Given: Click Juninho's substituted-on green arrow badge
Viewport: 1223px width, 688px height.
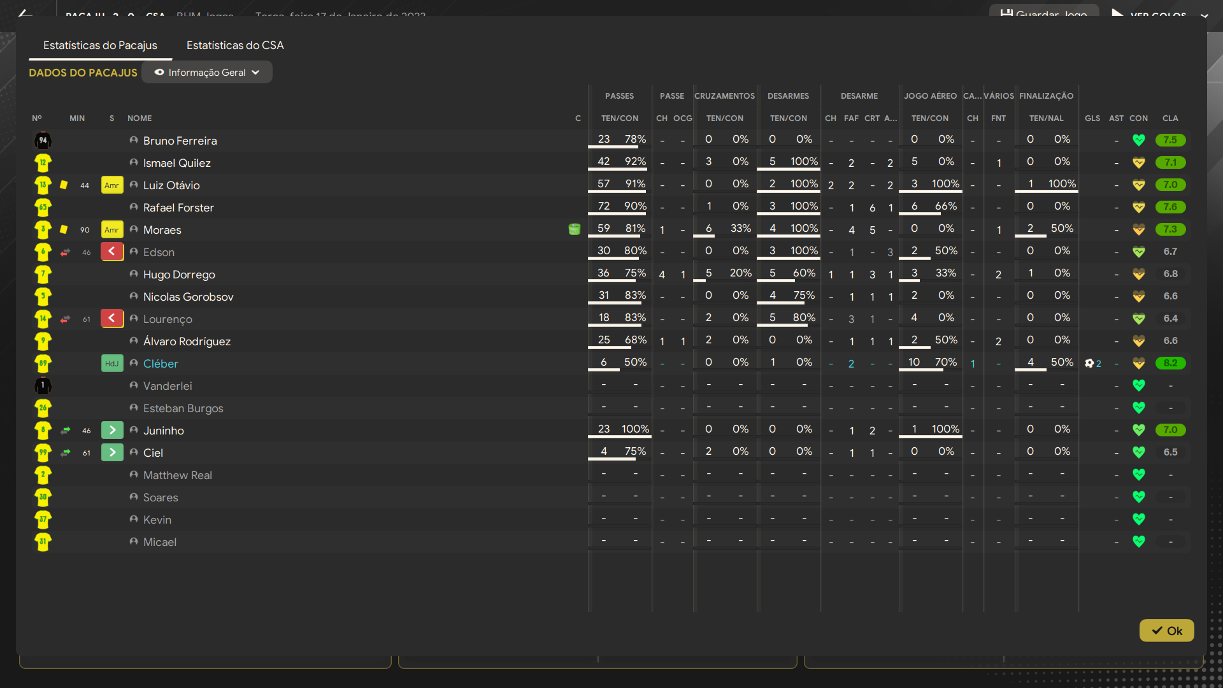Looking at the screenshot, I should click(112, 430).
